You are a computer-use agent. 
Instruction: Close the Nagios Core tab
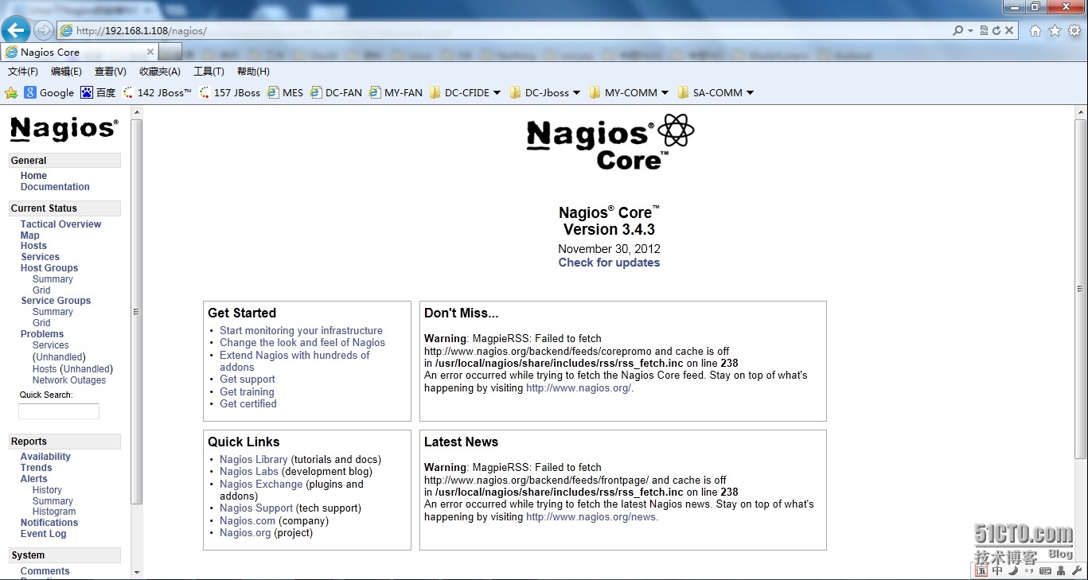150,52
